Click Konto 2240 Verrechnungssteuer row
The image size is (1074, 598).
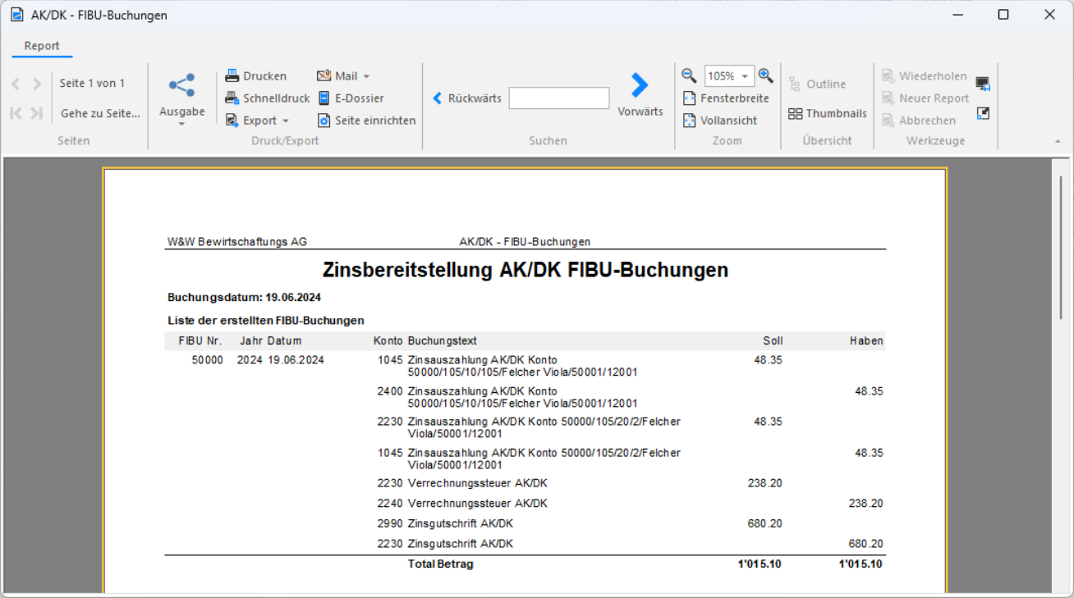[x=525, y=504]
